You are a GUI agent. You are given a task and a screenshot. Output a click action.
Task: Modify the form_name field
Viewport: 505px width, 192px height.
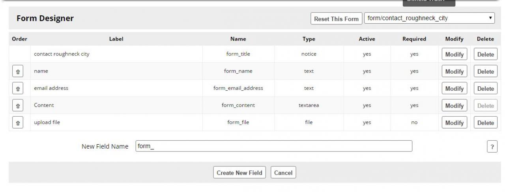click(x=454, y=72)
